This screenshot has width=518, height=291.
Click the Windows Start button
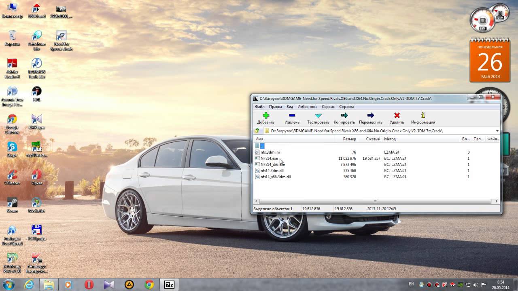point(8,285)
